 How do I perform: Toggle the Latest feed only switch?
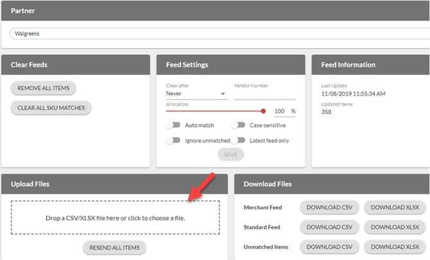(x=238, y=140)
